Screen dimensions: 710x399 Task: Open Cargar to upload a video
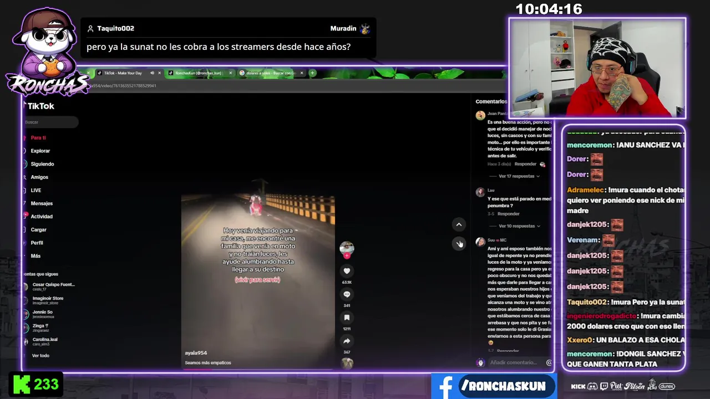(39, 229)
